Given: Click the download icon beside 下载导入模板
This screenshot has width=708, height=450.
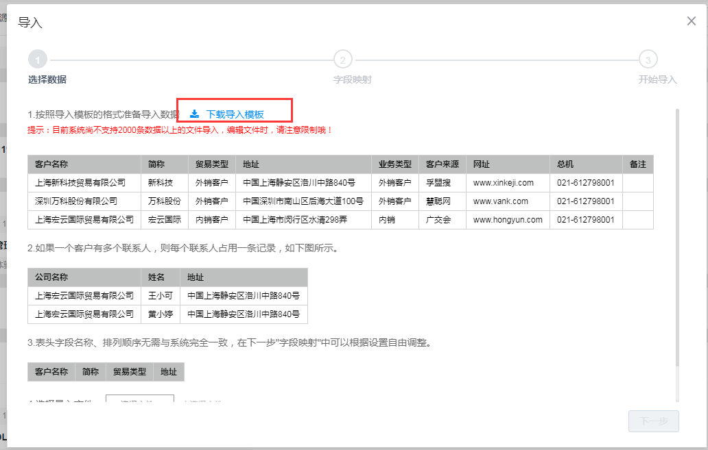Looking at the screenshot, I should (x=194, y=114).
